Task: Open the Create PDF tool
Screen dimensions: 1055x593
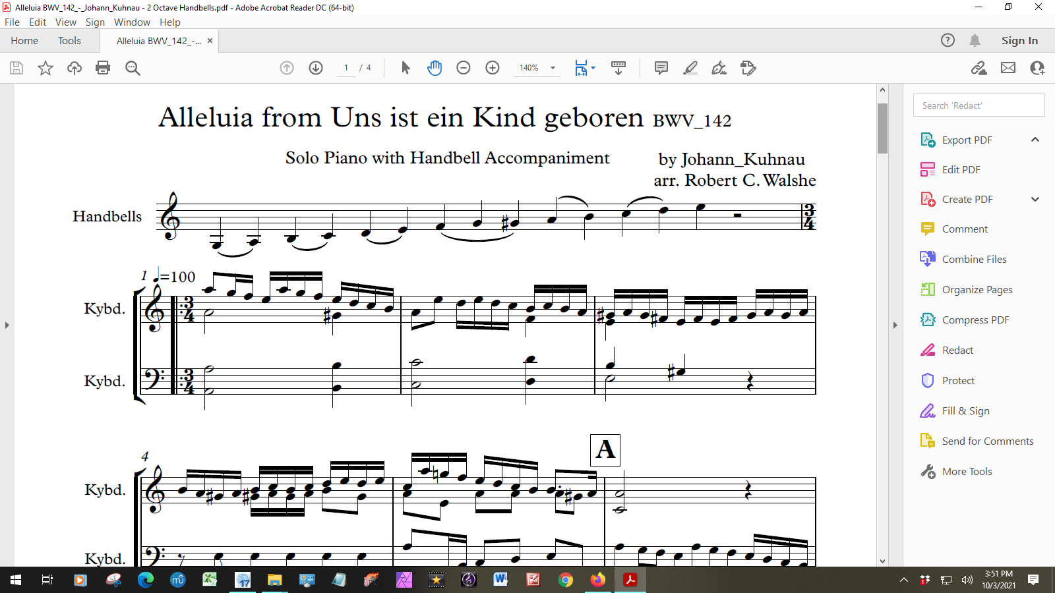Action: 967,199
